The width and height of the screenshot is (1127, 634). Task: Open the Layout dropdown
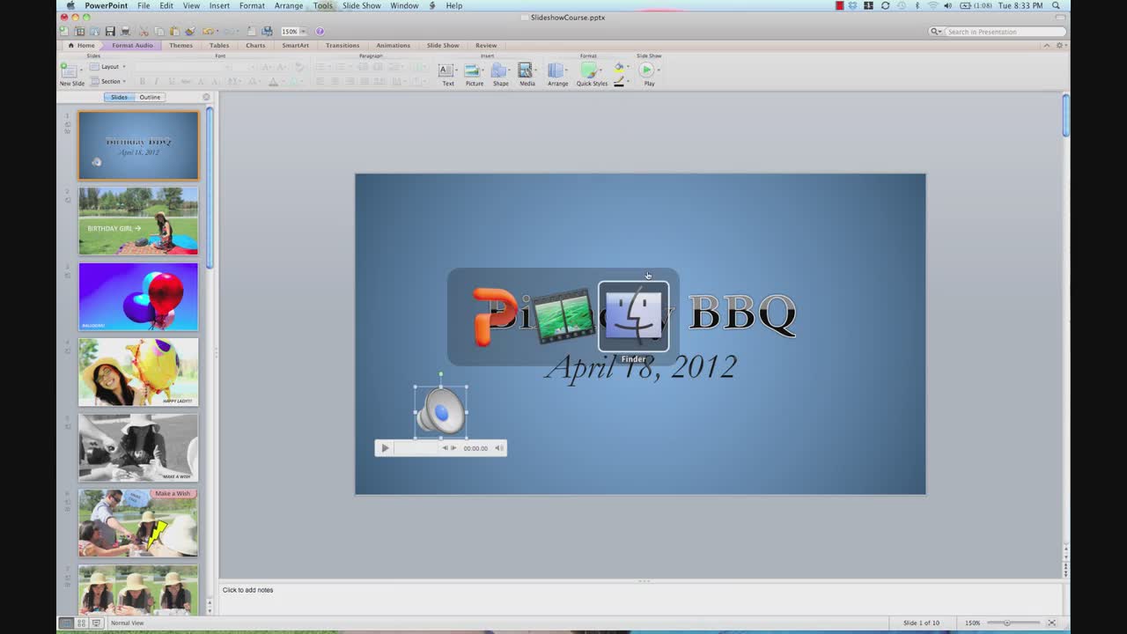tap(108, 66)
